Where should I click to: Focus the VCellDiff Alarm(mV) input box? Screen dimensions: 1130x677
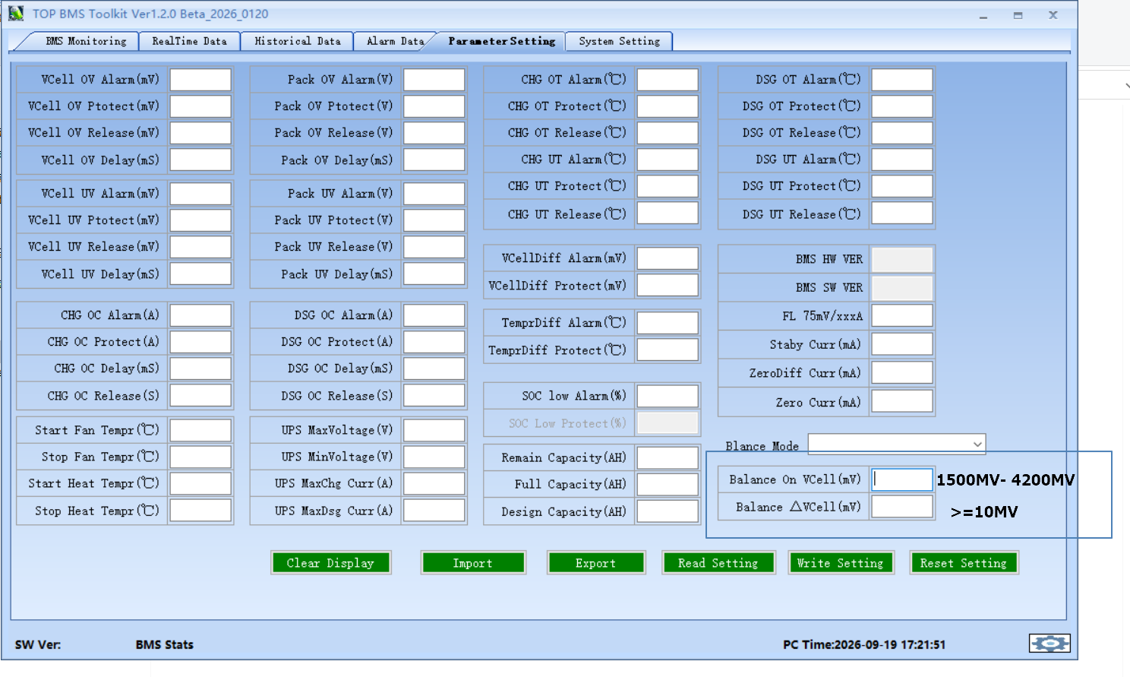click(x=668, y=258)
